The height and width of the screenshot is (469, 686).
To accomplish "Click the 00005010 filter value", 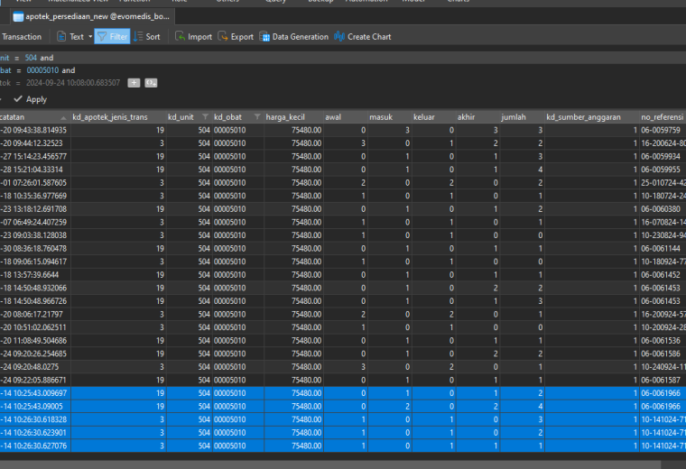I will (x=42, y=70).
